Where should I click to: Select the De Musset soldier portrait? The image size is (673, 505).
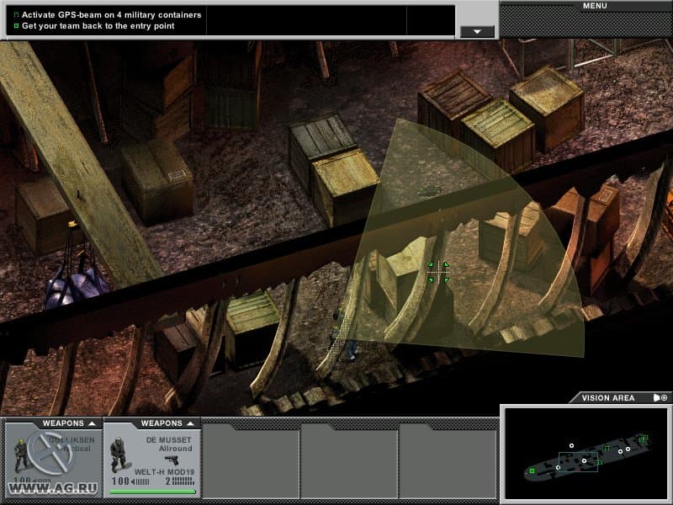[119, 454]
